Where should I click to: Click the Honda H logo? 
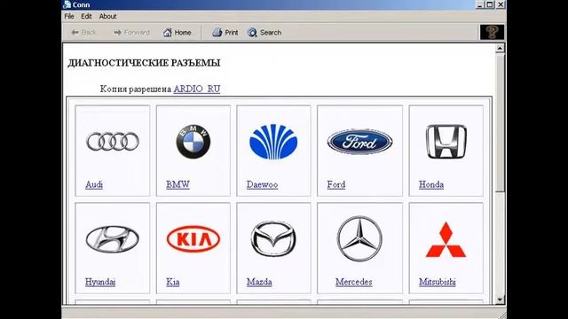point(446,142)
